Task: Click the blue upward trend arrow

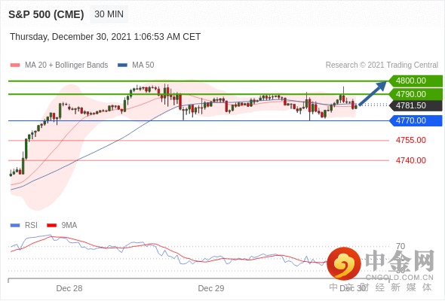Action: point(373,93)
